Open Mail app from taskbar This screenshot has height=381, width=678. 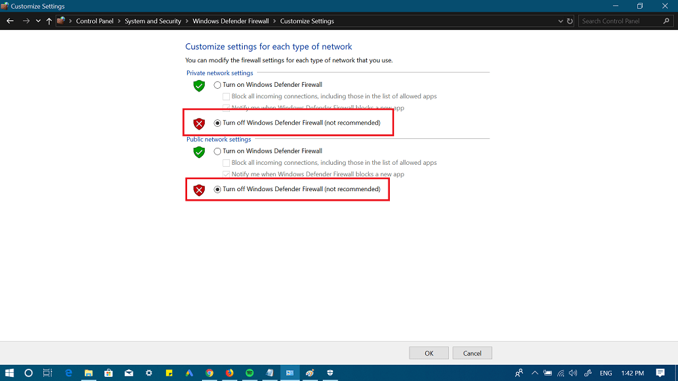tap(129, 373)
